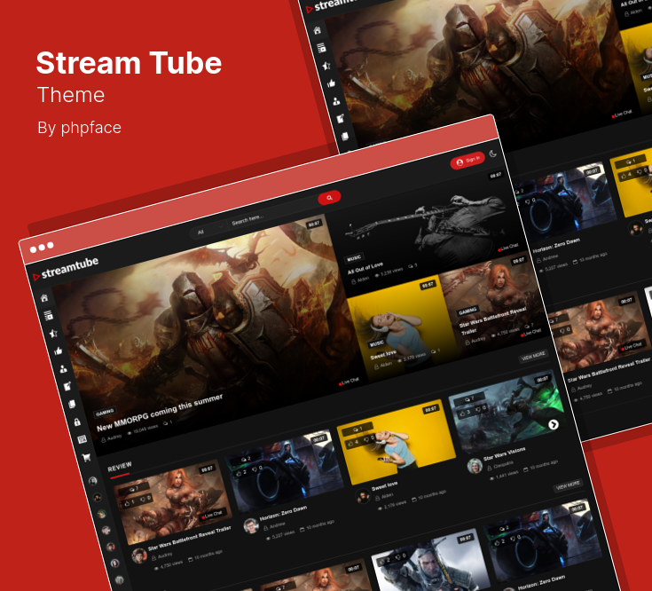The width and height of the screenshot is (652, 591).
Task: Open person icon in back window sidebar
Action: [336, 101]
